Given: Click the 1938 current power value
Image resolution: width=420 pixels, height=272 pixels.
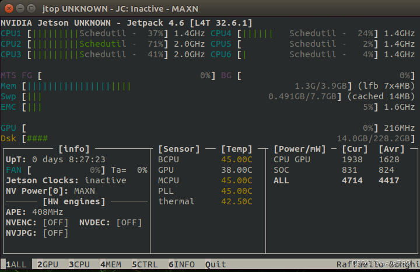Looking at the screenshot, I should click(x=352, y=159).
